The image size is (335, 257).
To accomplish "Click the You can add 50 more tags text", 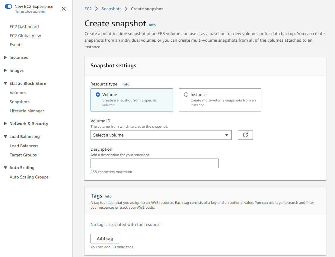I will [112, 247].
